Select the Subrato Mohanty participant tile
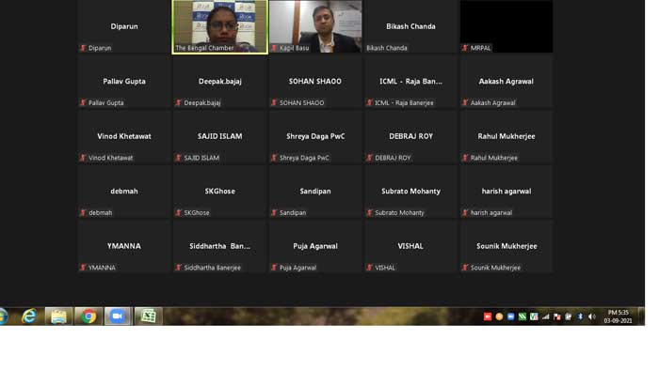 point(410,192)
